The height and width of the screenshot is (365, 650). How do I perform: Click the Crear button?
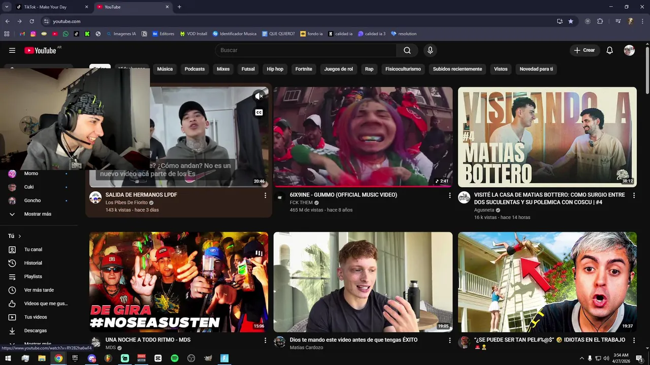click(x=584, y=50)
